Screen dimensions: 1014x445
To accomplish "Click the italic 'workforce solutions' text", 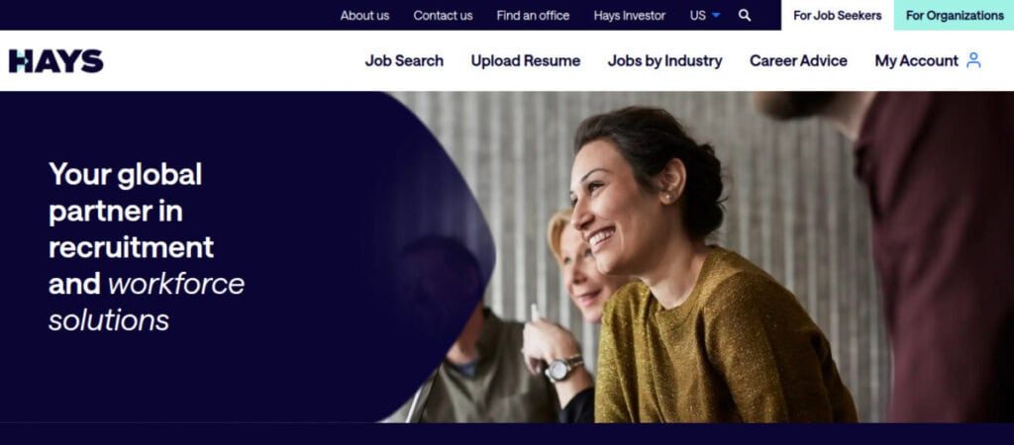I will click(147, 302).
